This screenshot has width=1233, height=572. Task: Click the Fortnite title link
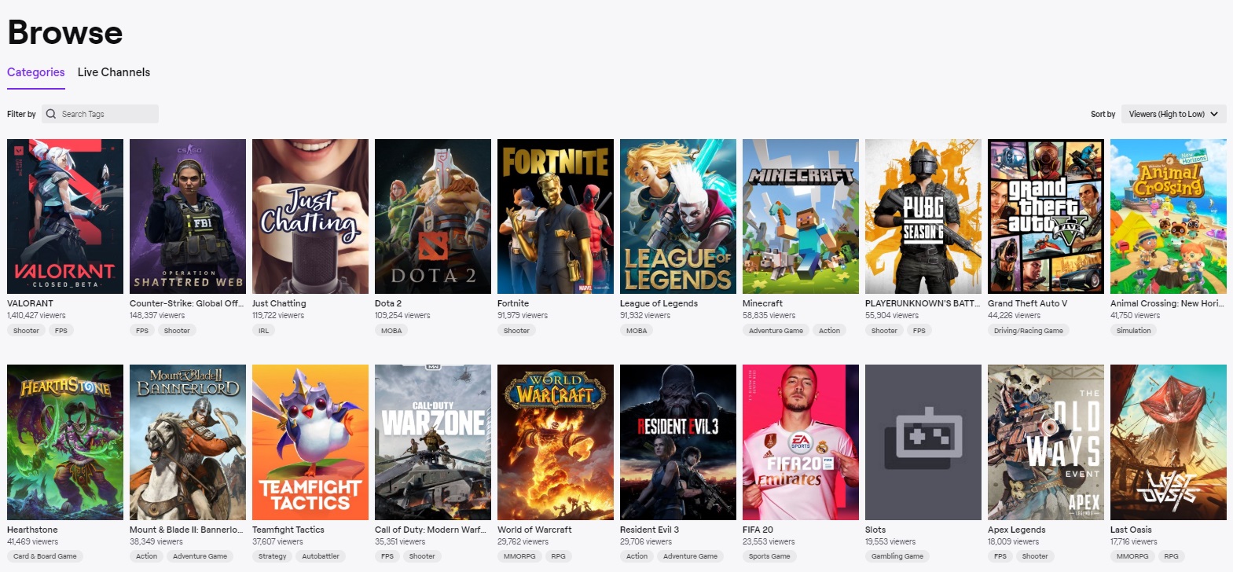click(x=513, y=303)
